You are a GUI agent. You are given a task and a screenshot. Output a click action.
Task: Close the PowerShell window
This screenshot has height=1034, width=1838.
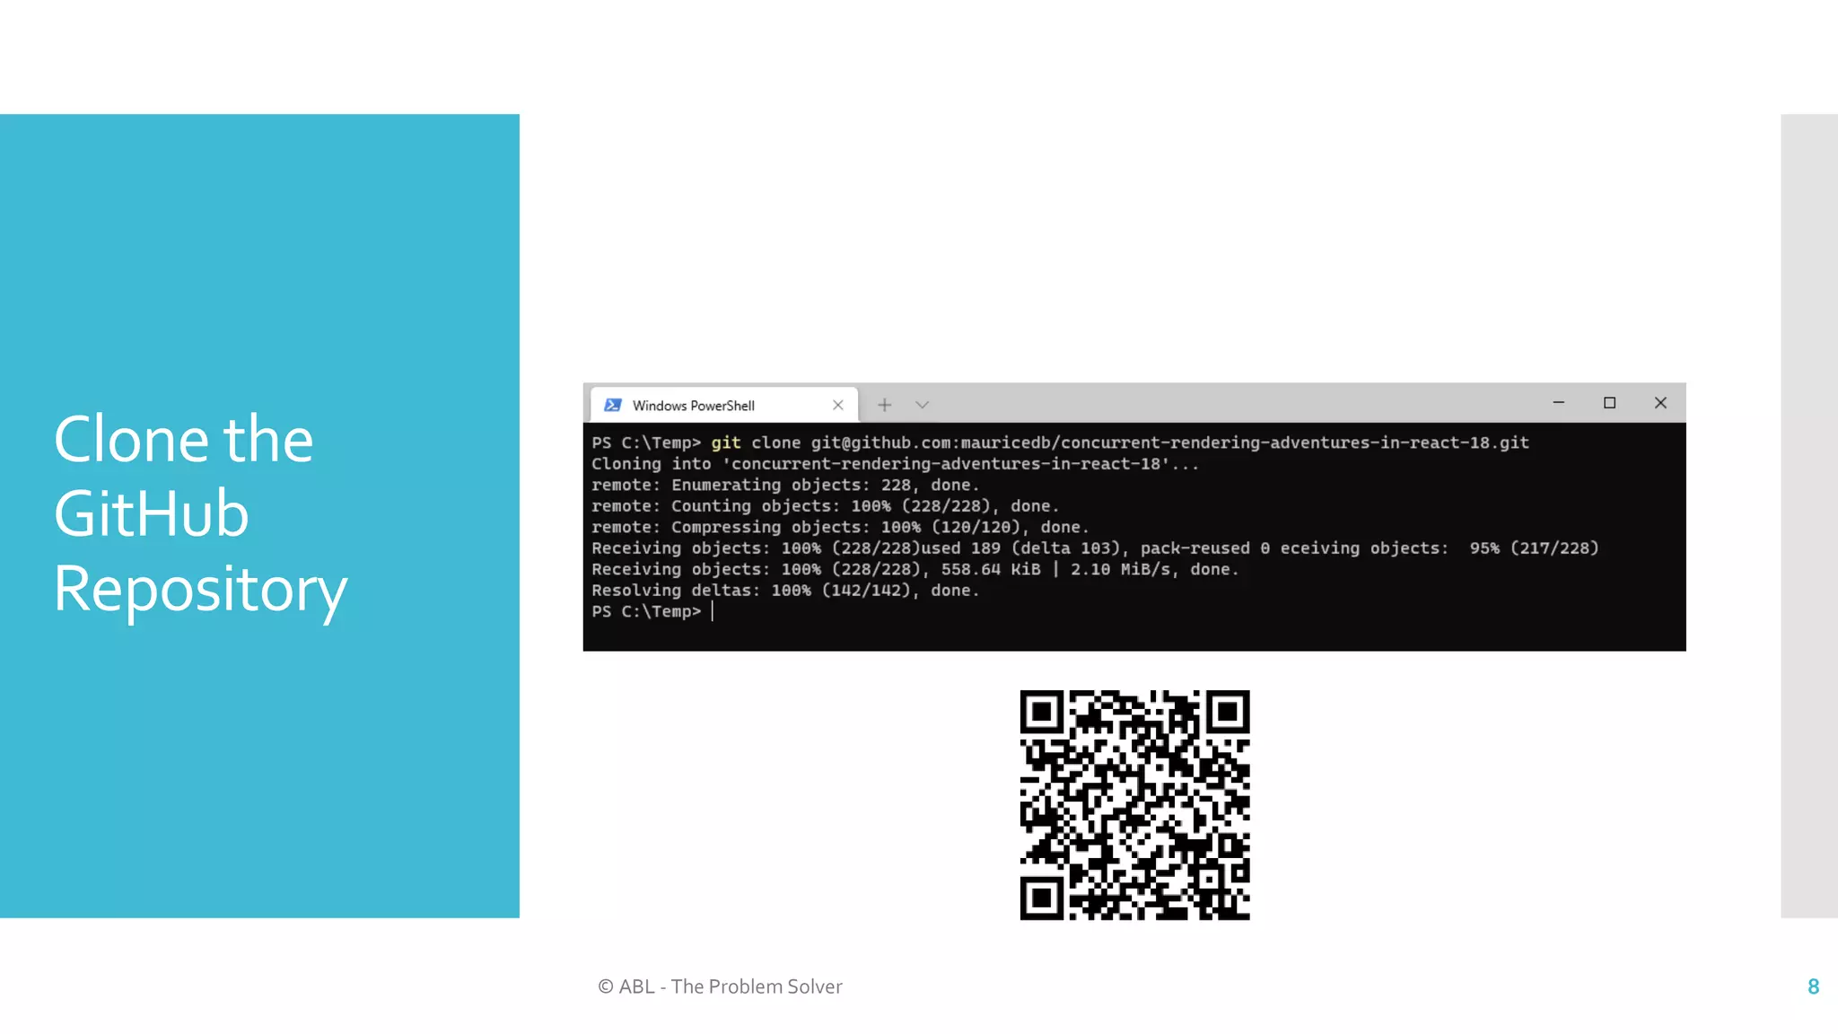[x=1660, y=403]
